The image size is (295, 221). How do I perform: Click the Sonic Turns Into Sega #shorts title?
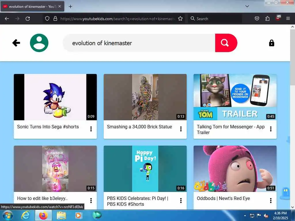[x=48, y=127]
